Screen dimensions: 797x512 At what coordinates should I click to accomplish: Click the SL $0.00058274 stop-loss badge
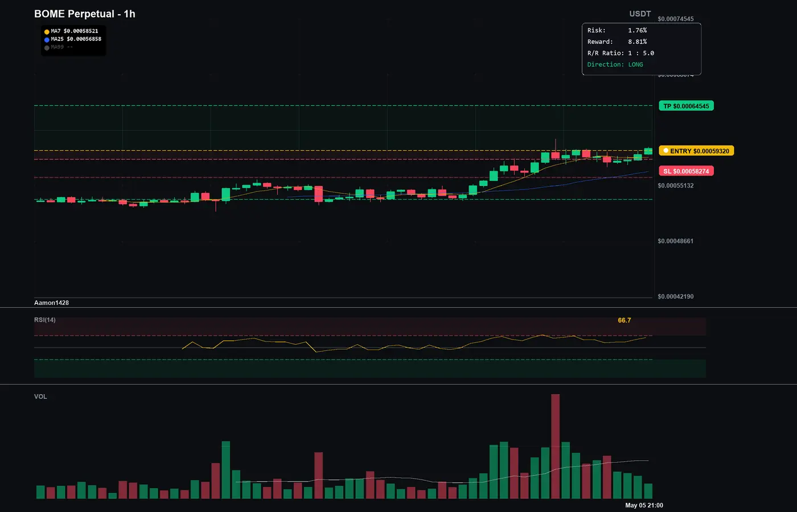(686, 171)
